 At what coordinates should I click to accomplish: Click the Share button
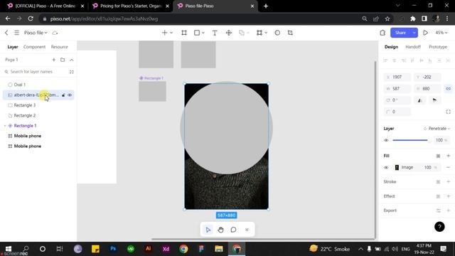tap(400, 33)
